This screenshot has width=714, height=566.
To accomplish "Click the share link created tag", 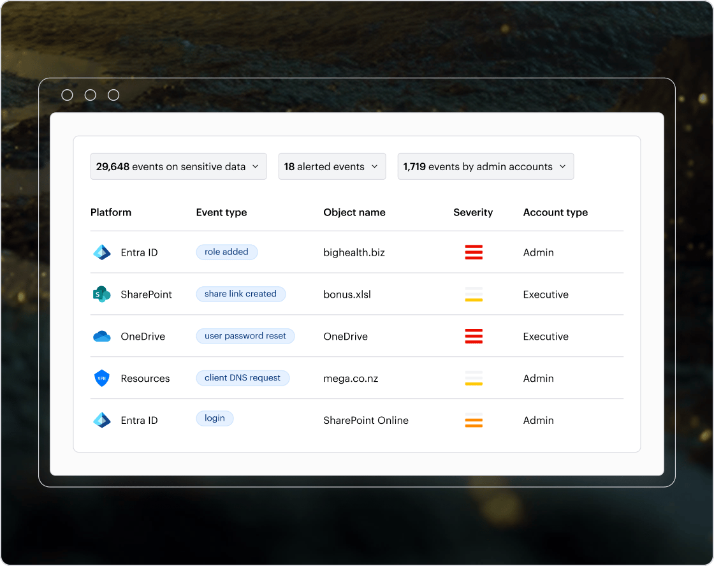I will click(x=240, y=294).
